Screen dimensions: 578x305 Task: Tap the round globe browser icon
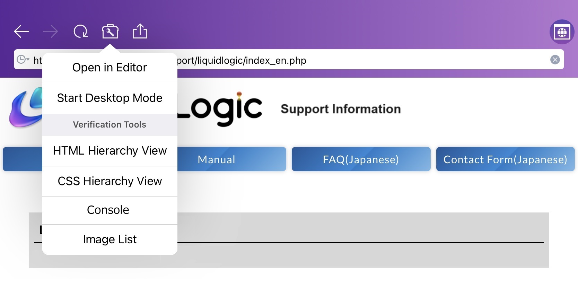point(562,32)
